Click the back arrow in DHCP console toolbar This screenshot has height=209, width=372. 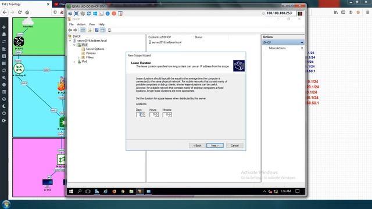[x=70, y=30]
